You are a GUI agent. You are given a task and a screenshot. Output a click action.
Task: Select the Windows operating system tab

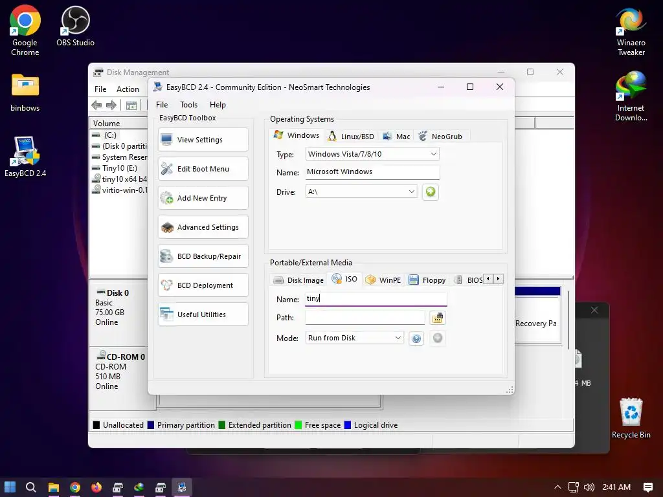point(297,135)
